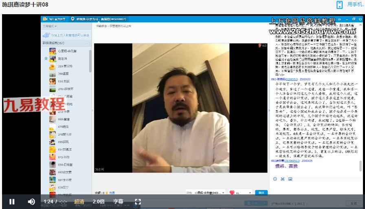
Task: Change video quality labeled 超清
Action: (x=79, y=202)
